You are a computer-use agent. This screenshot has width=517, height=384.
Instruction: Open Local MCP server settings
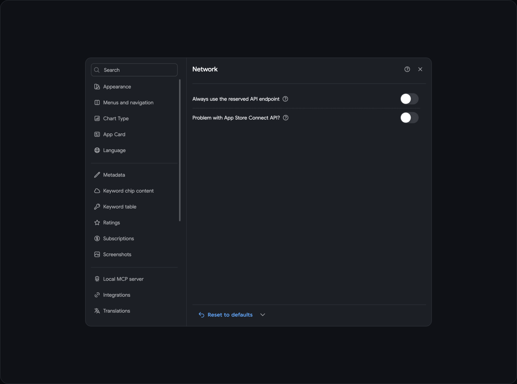click(134, 279)
